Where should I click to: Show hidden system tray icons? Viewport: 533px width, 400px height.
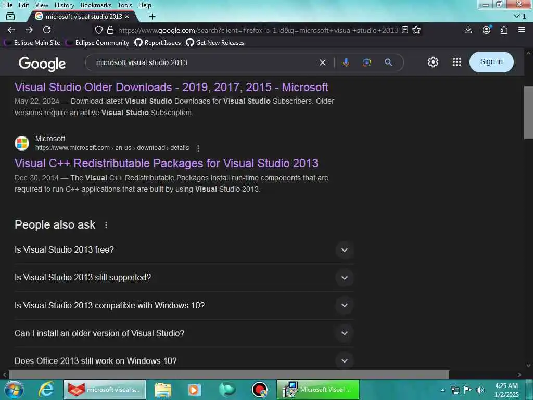442,390
